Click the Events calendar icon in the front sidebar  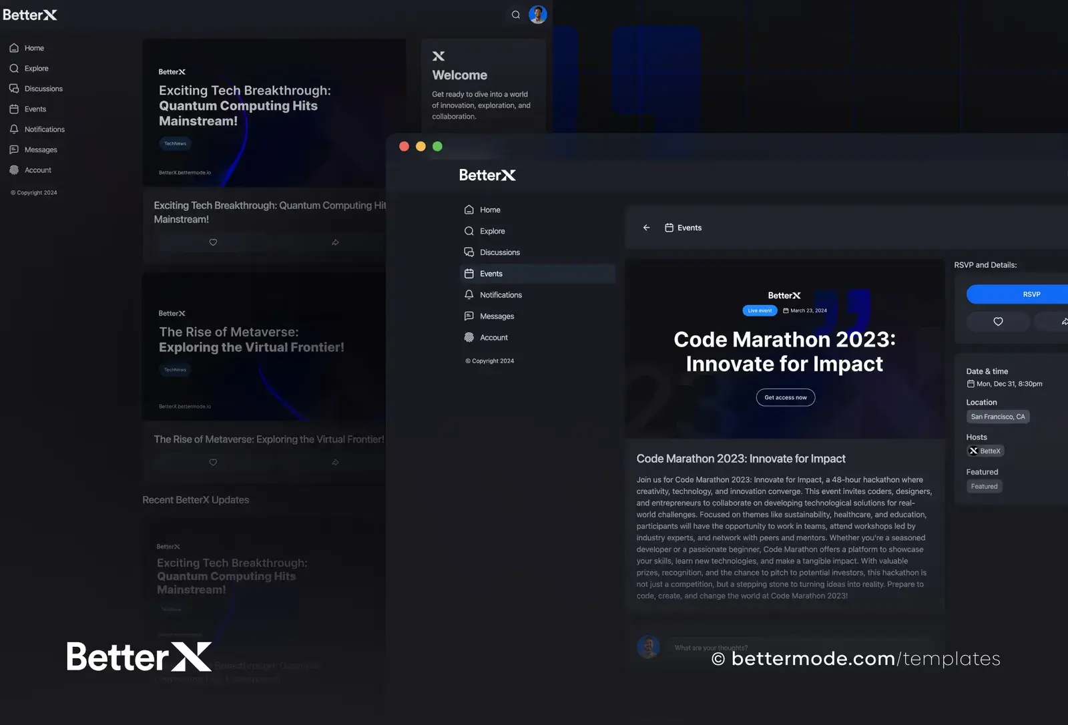click(469, 274)
